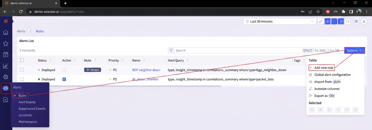Select Incidents in Alerts flyout
Viewport: 372px width, 130px height.
coord(25,115)
